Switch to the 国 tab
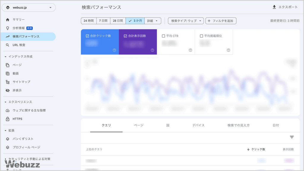 point(168,125)
